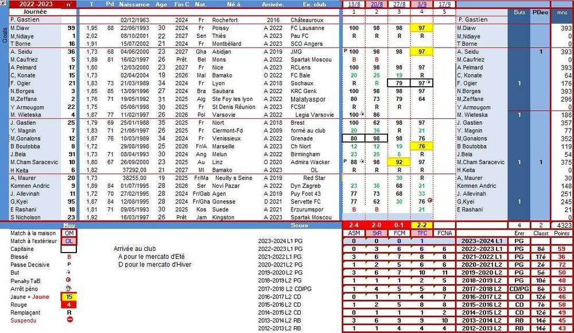Select the 2-4 score cell
This screenshot has width=574, height=333.
[x=354, y=225]
